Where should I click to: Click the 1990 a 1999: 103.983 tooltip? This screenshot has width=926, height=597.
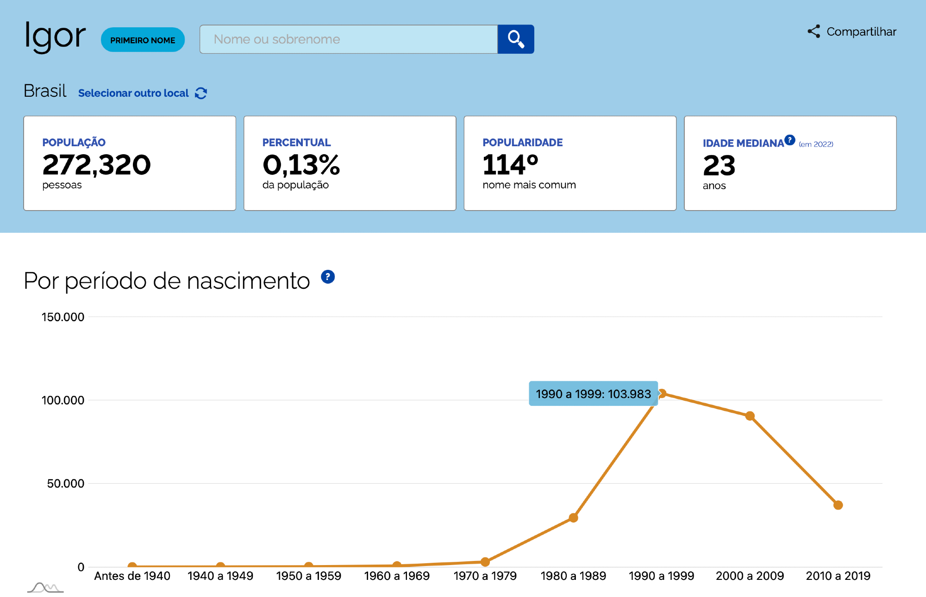(593, 393)
